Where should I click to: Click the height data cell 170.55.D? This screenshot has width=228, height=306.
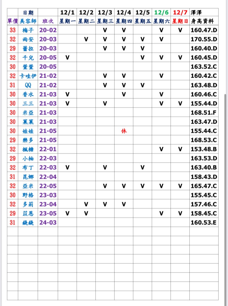coord(204,39)
